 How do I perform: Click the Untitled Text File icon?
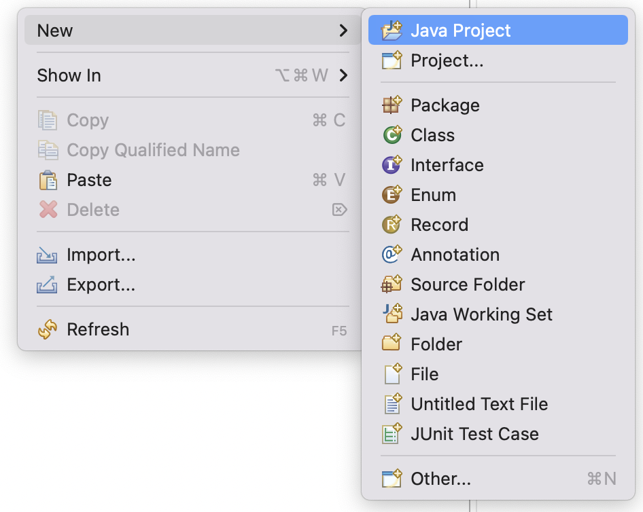coord(392,403)
